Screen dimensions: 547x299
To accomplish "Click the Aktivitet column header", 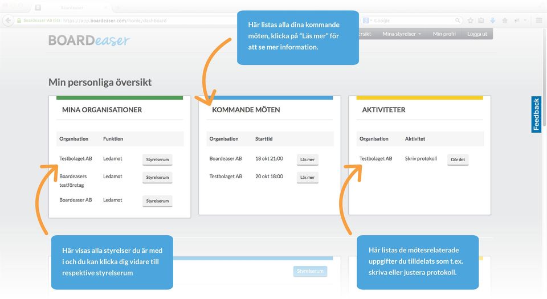I will click(415, 139).
